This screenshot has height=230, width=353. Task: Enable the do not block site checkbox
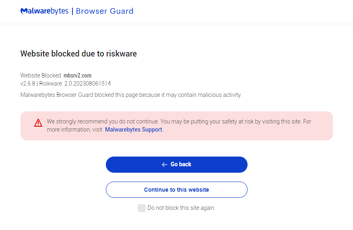pos(141,208)
